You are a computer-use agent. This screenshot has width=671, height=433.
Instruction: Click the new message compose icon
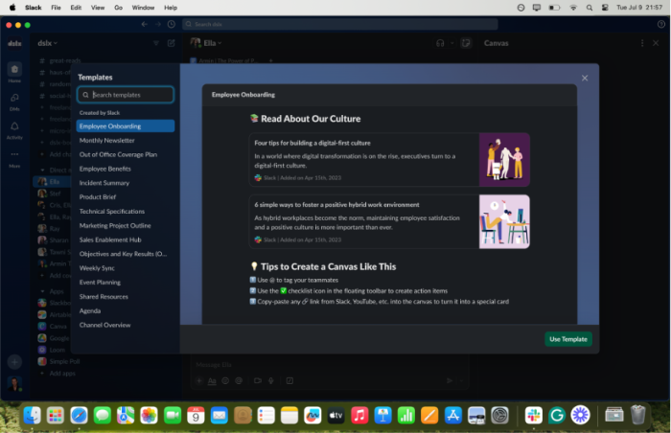click(172, 43)
